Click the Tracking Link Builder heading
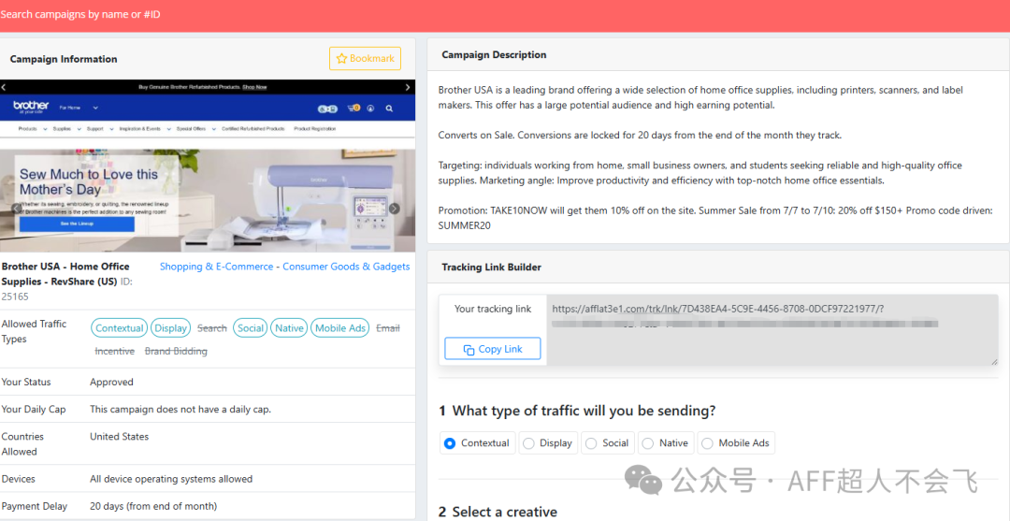The width and height of the screenshot is (1010, 521). (x=492, y=267)
